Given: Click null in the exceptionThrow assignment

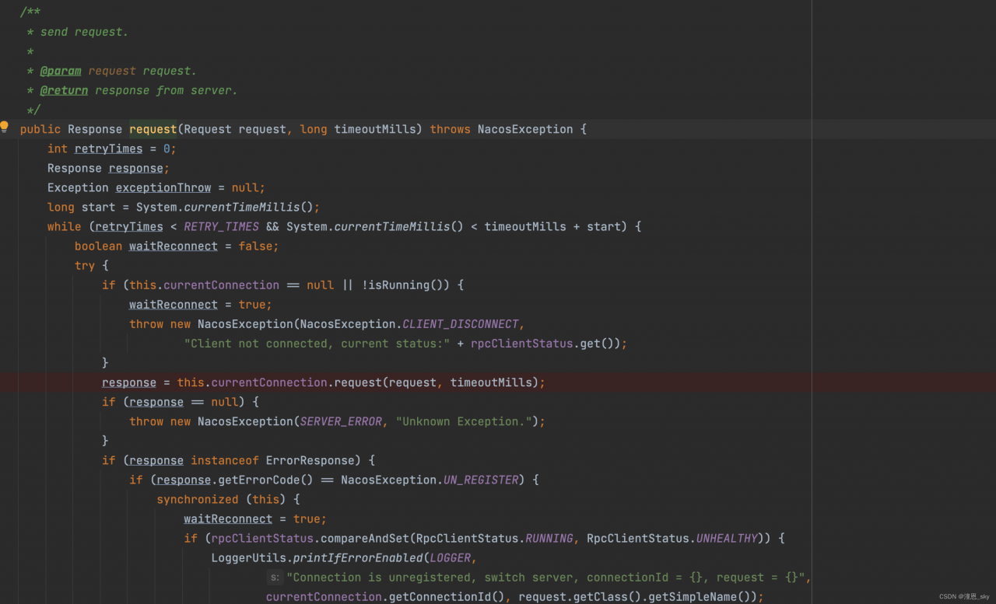Looking at the screenshot, I should (x=245, y=187).
